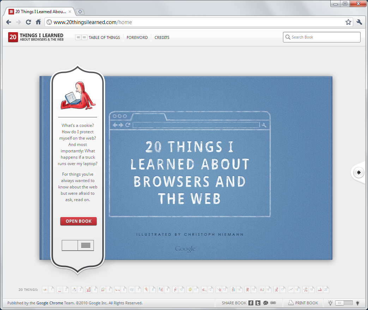Open the browser home page icon
The width and height of the screenshot is (368, 310).
point(38,22)
